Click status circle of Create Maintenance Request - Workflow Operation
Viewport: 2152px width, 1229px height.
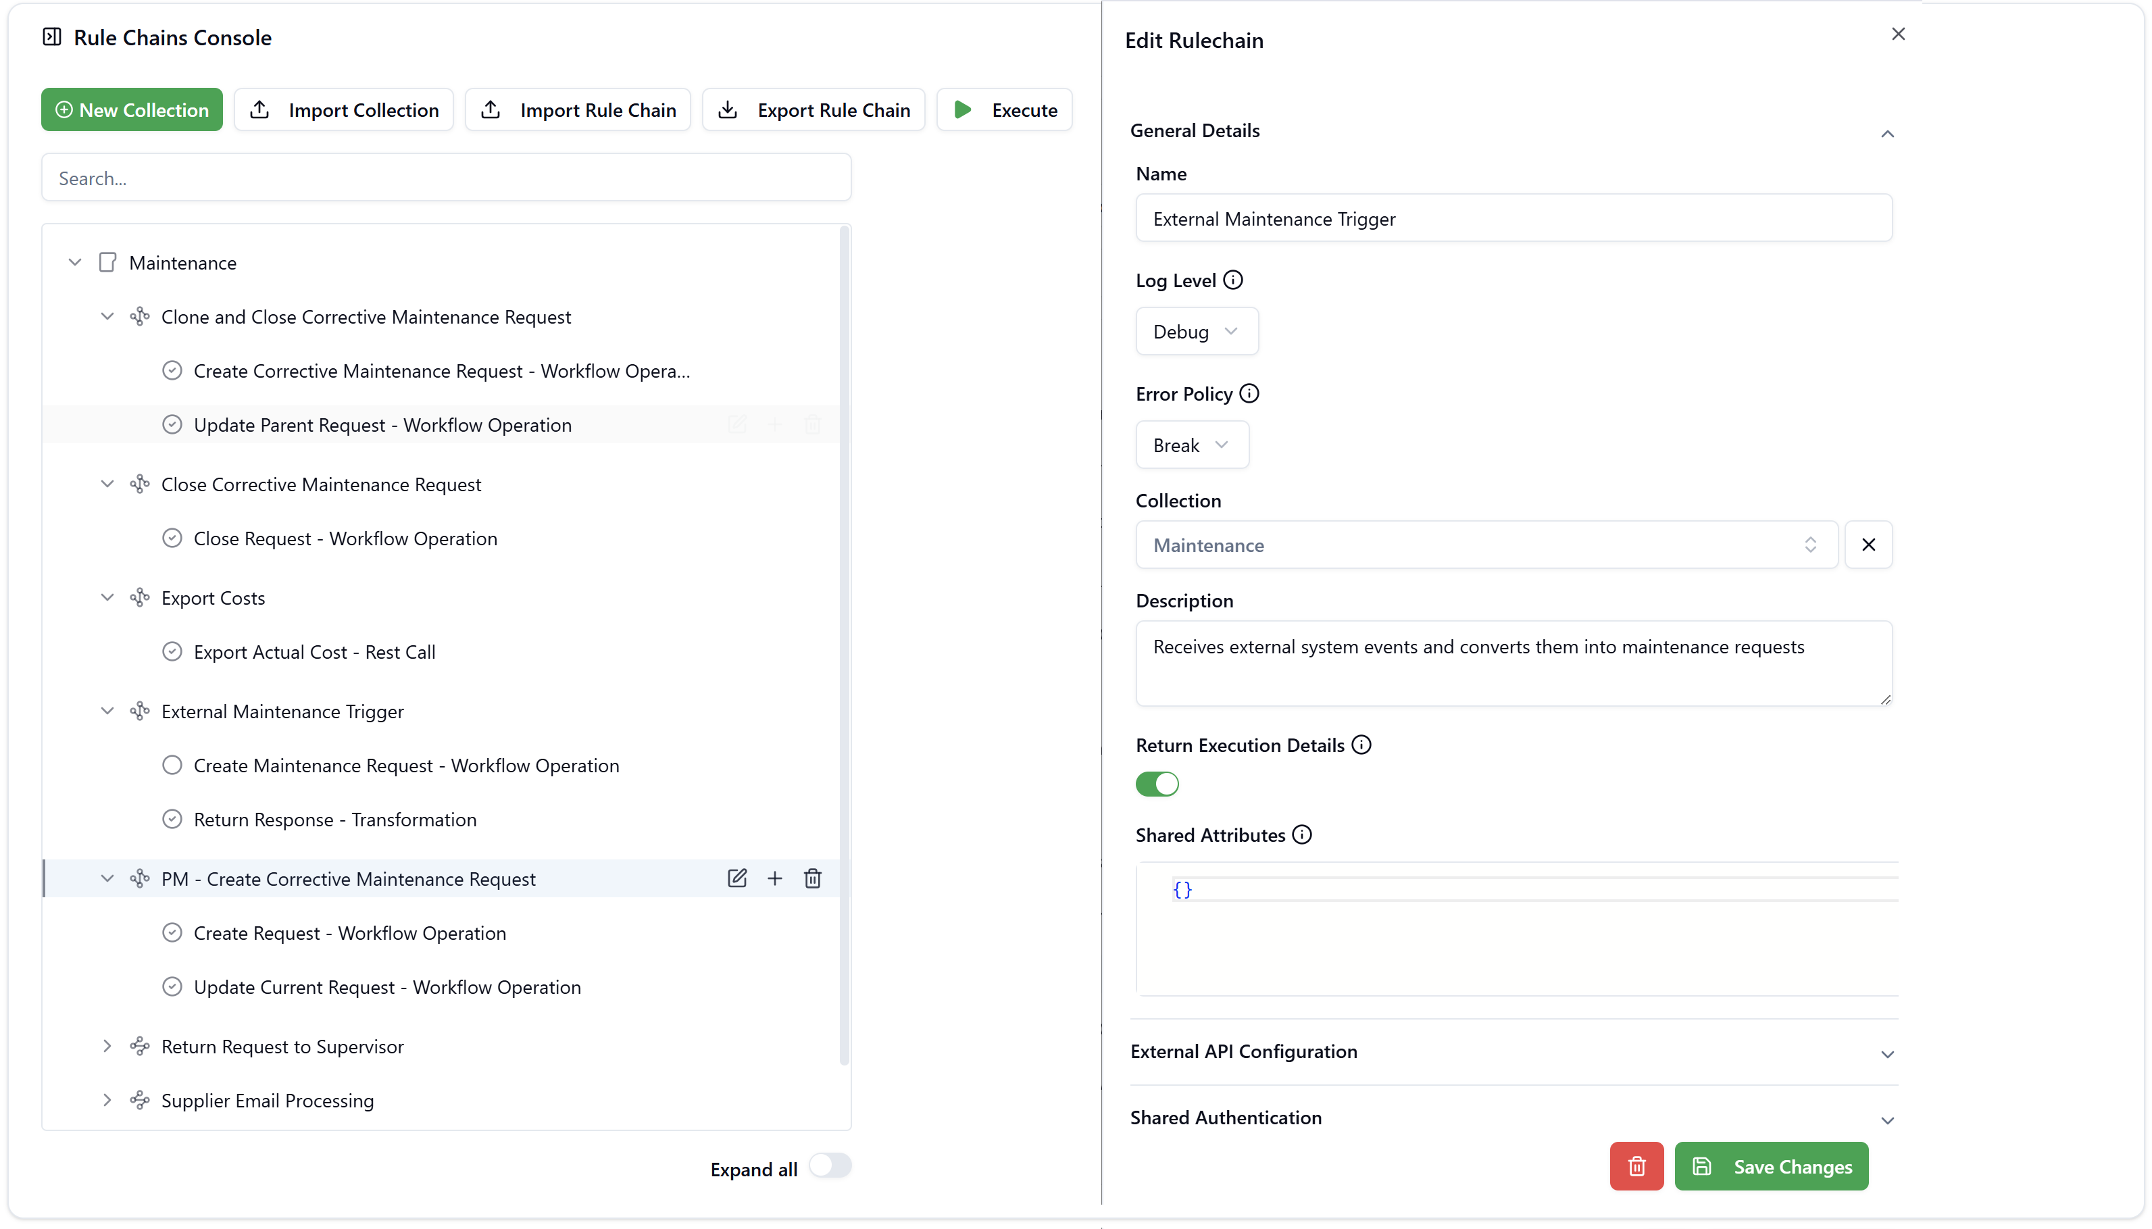point(172,765)
